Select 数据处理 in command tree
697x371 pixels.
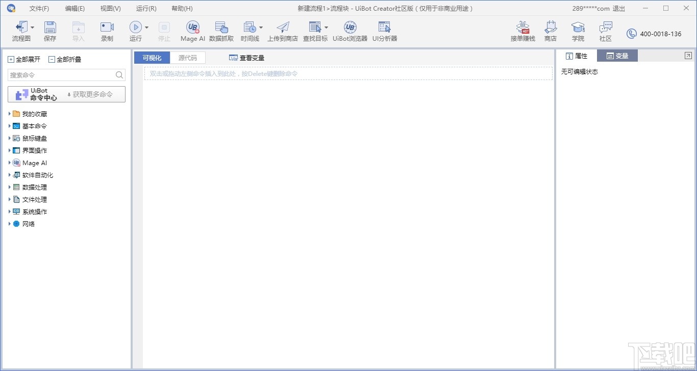(35, 188)
